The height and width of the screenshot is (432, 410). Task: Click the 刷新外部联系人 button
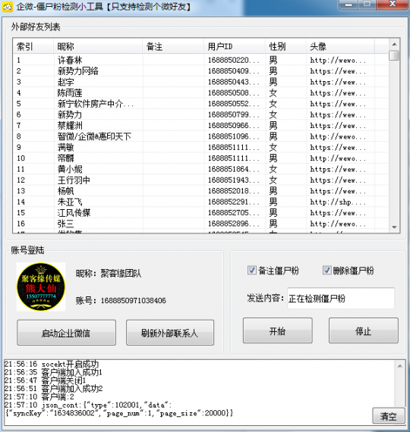click(170, 333)
